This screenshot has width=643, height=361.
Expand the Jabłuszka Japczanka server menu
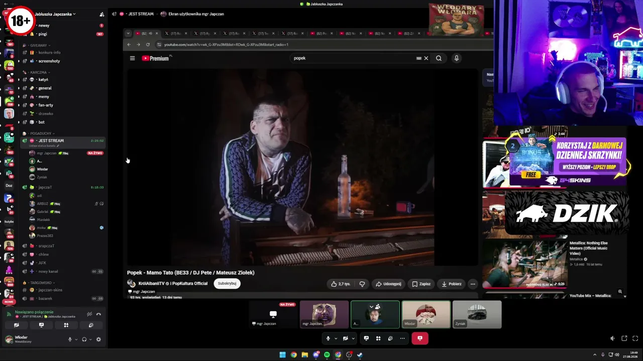pyautogui.click(x=55, y=14)
